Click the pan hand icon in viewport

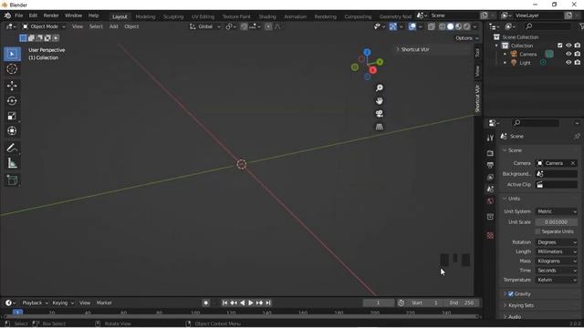(x=380, y=101)
